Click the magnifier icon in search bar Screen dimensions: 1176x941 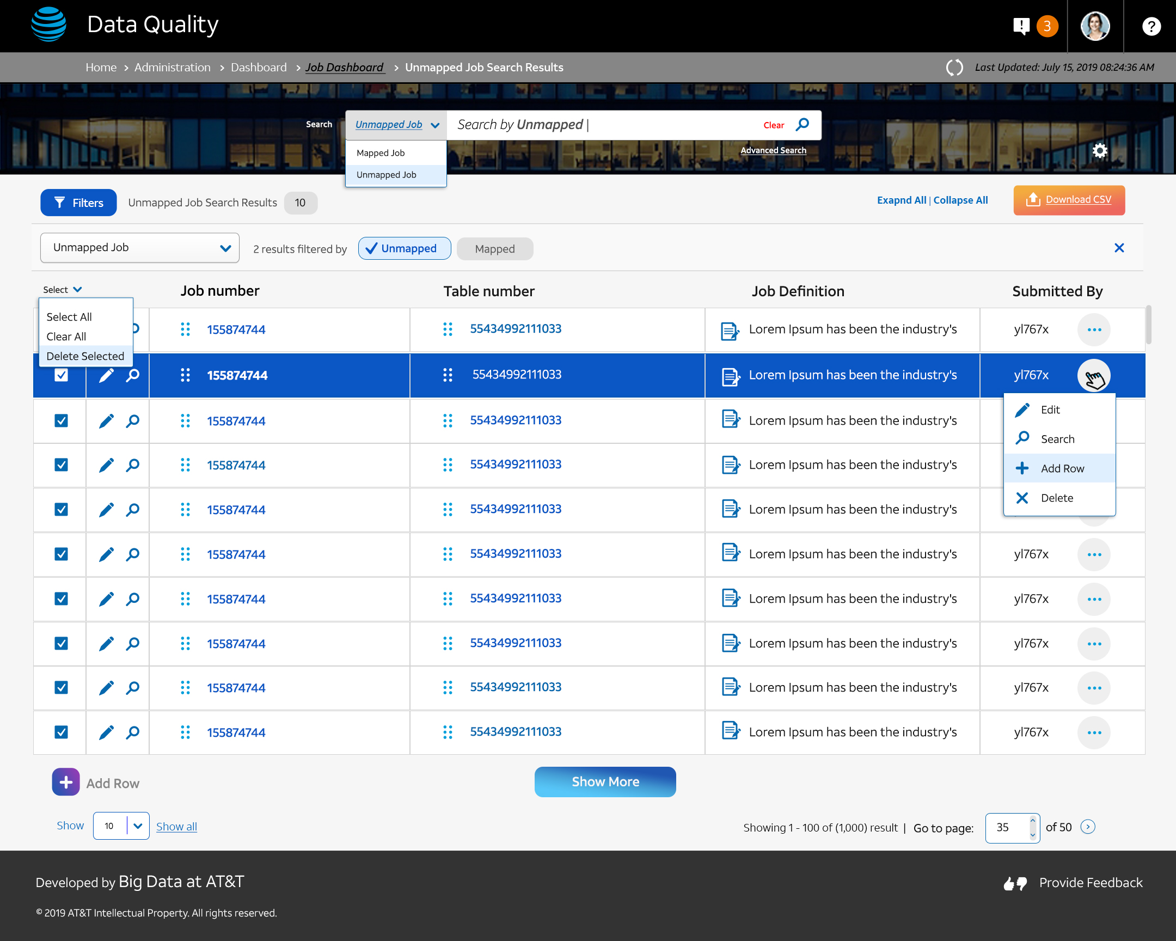[803, 125]
